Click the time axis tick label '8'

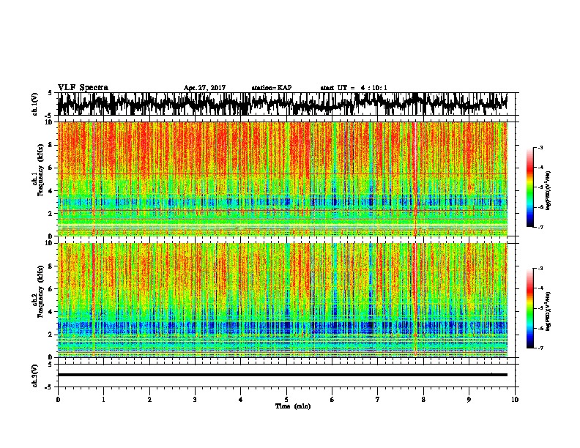pyautogui.click(x=423, y=400)
